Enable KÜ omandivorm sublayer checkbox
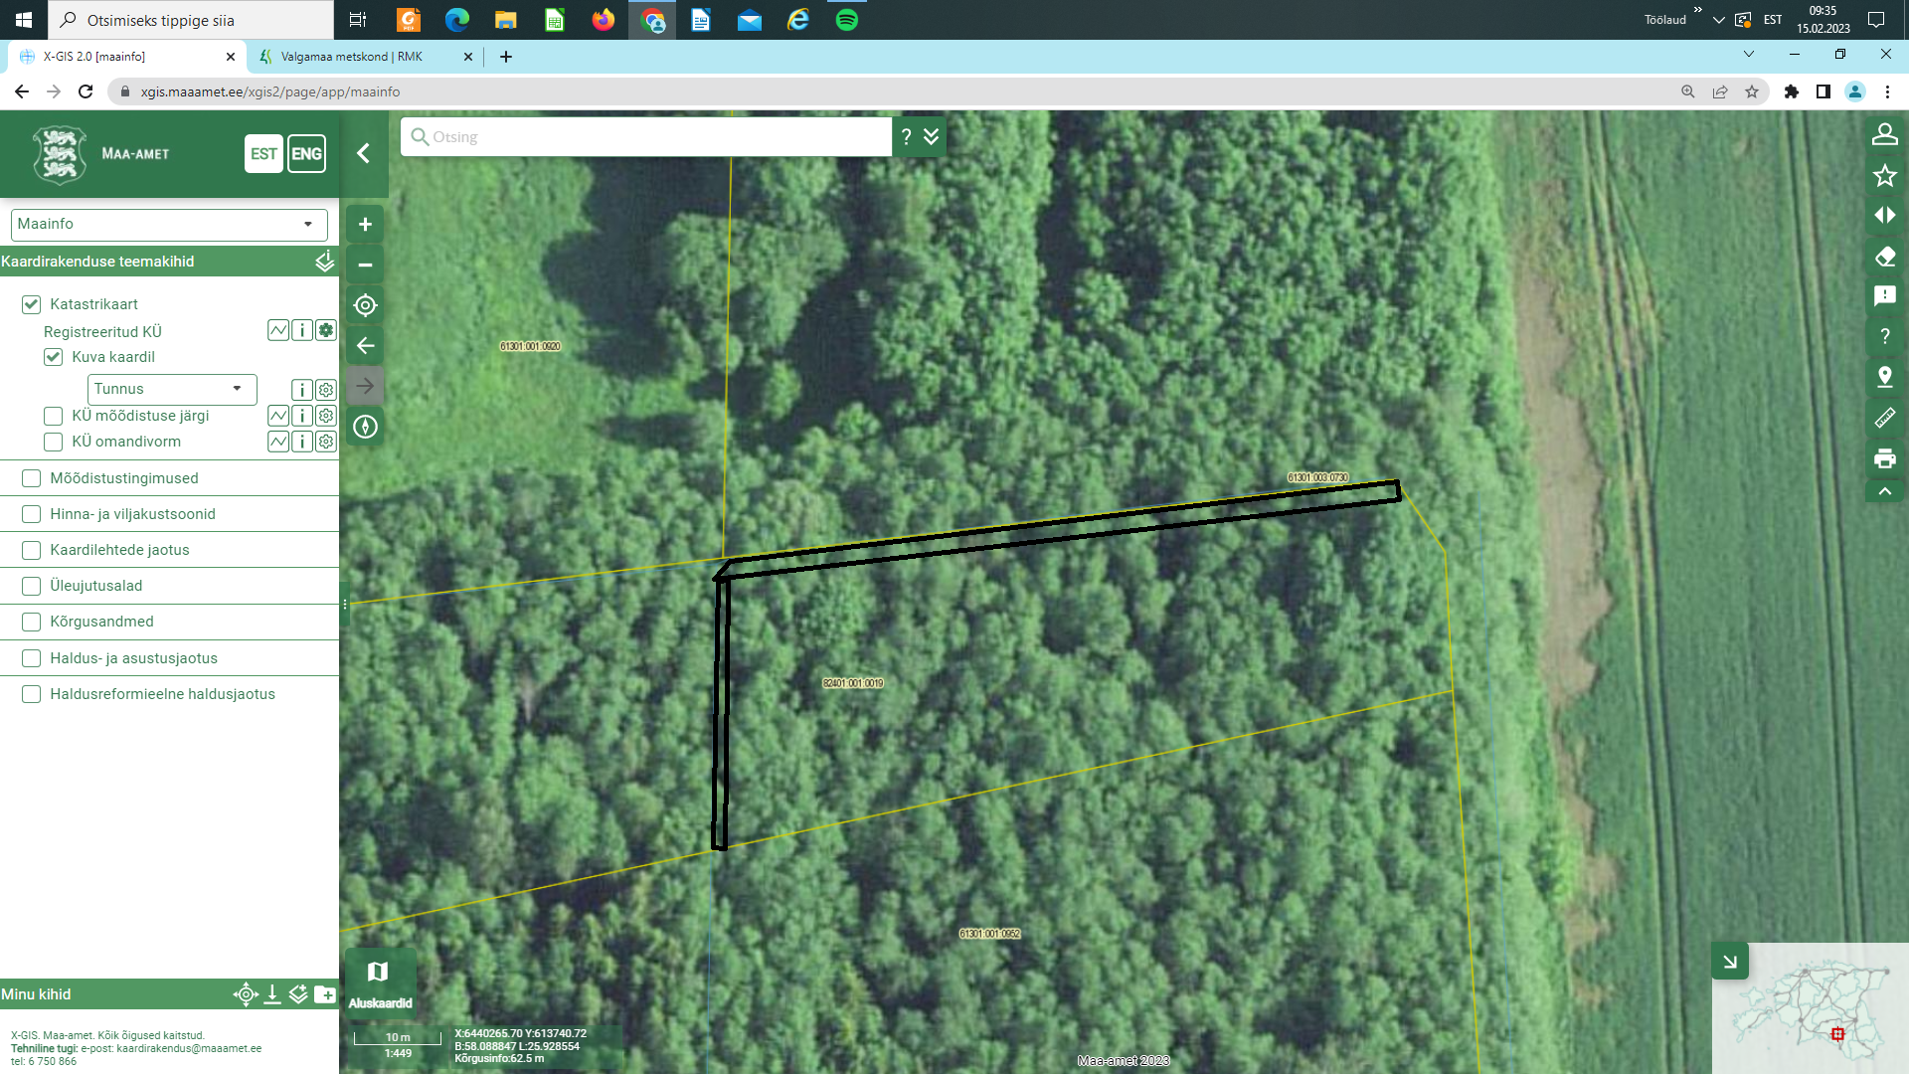The width and height of the screenshot is (1909, 1074). [x=54, y=442]
